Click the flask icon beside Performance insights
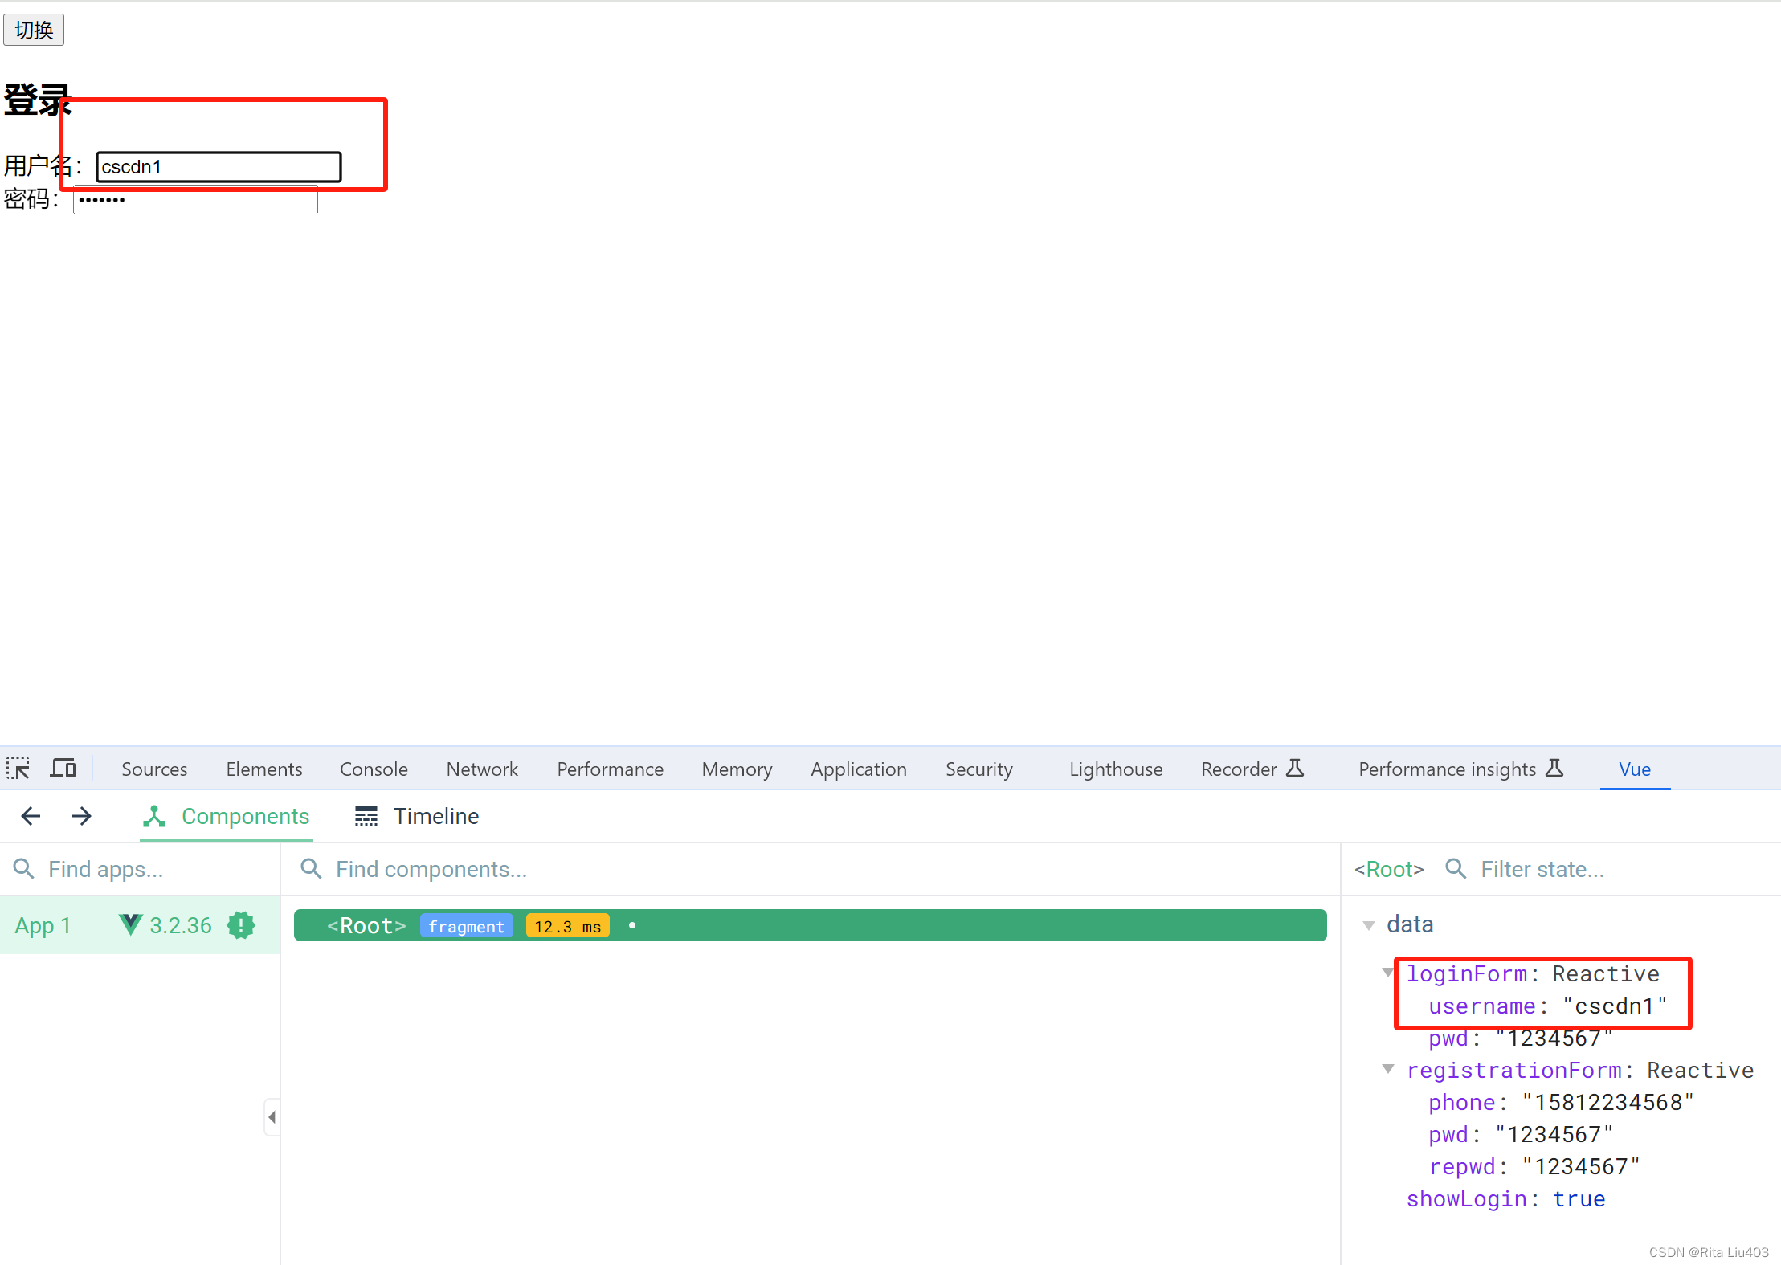The image size is (1781, 1265). click(1554, 768)
